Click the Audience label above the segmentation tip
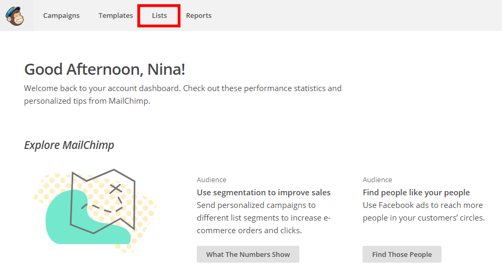The width and height of the screenshot is (502, 279). coord(212,180)
